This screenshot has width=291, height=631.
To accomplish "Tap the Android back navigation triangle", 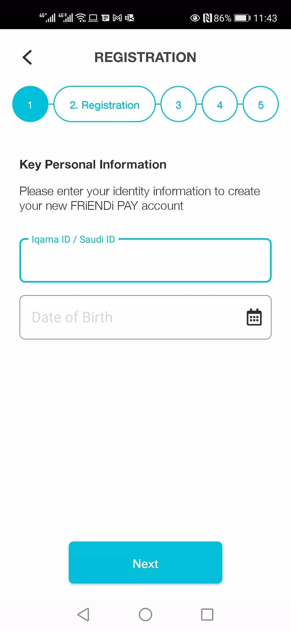I will (x=83, y=615).
